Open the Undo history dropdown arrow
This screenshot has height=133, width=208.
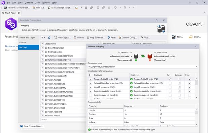pos(120,8)
